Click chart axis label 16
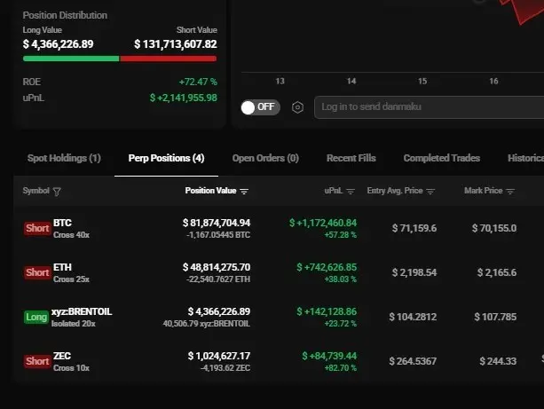 coord(493,81)
